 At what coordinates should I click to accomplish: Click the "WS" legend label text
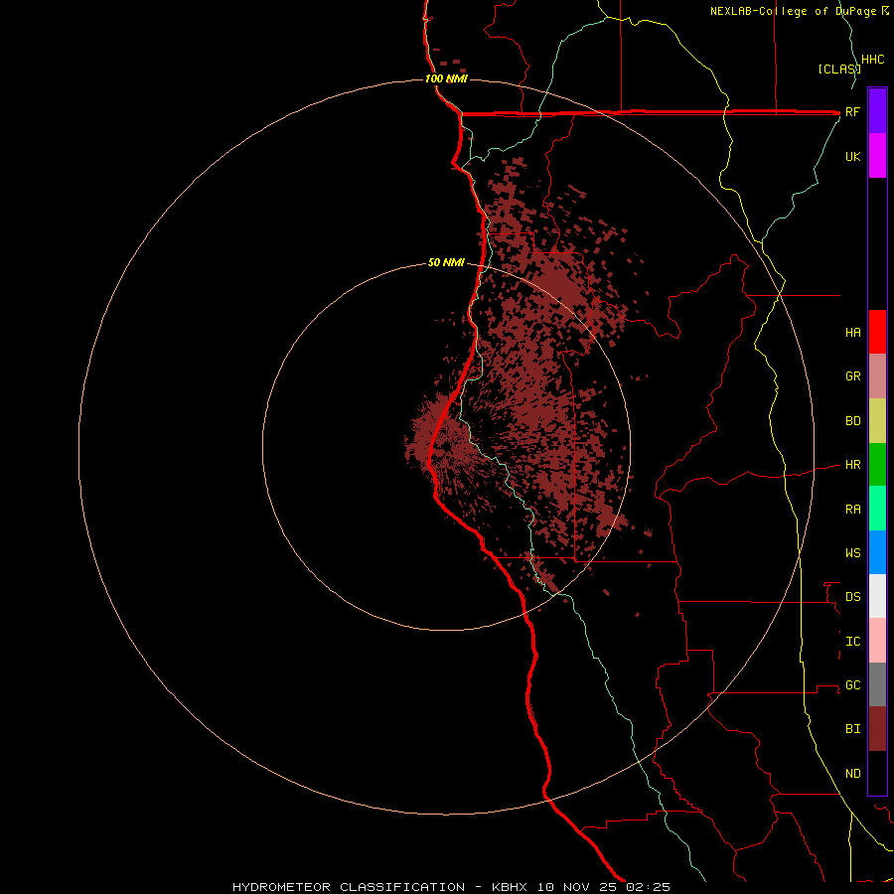click(852, 553)
